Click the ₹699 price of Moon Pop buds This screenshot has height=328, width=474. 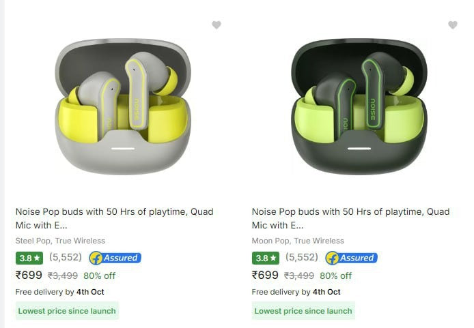265,275
